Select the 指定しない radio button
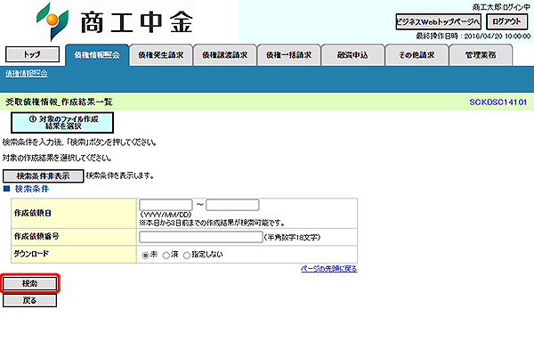Image resolution: width=534 pixels, height=342 pixels. 187,255
